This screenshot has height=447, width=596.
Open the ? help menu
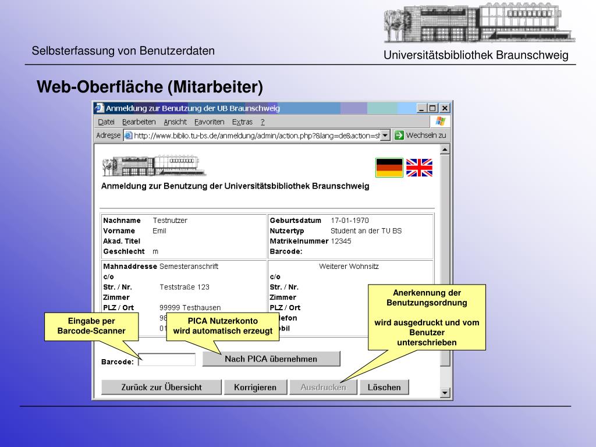pyautogui.click(x=262, y=122)
